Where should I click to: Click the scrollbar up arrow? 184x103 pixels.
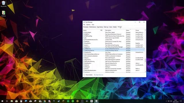(145, 30)
